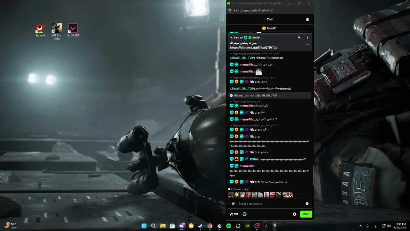This screenshot has height=231, width=410.
Task: Click the channel points infinity icon
Action: [x=236, y=214]
